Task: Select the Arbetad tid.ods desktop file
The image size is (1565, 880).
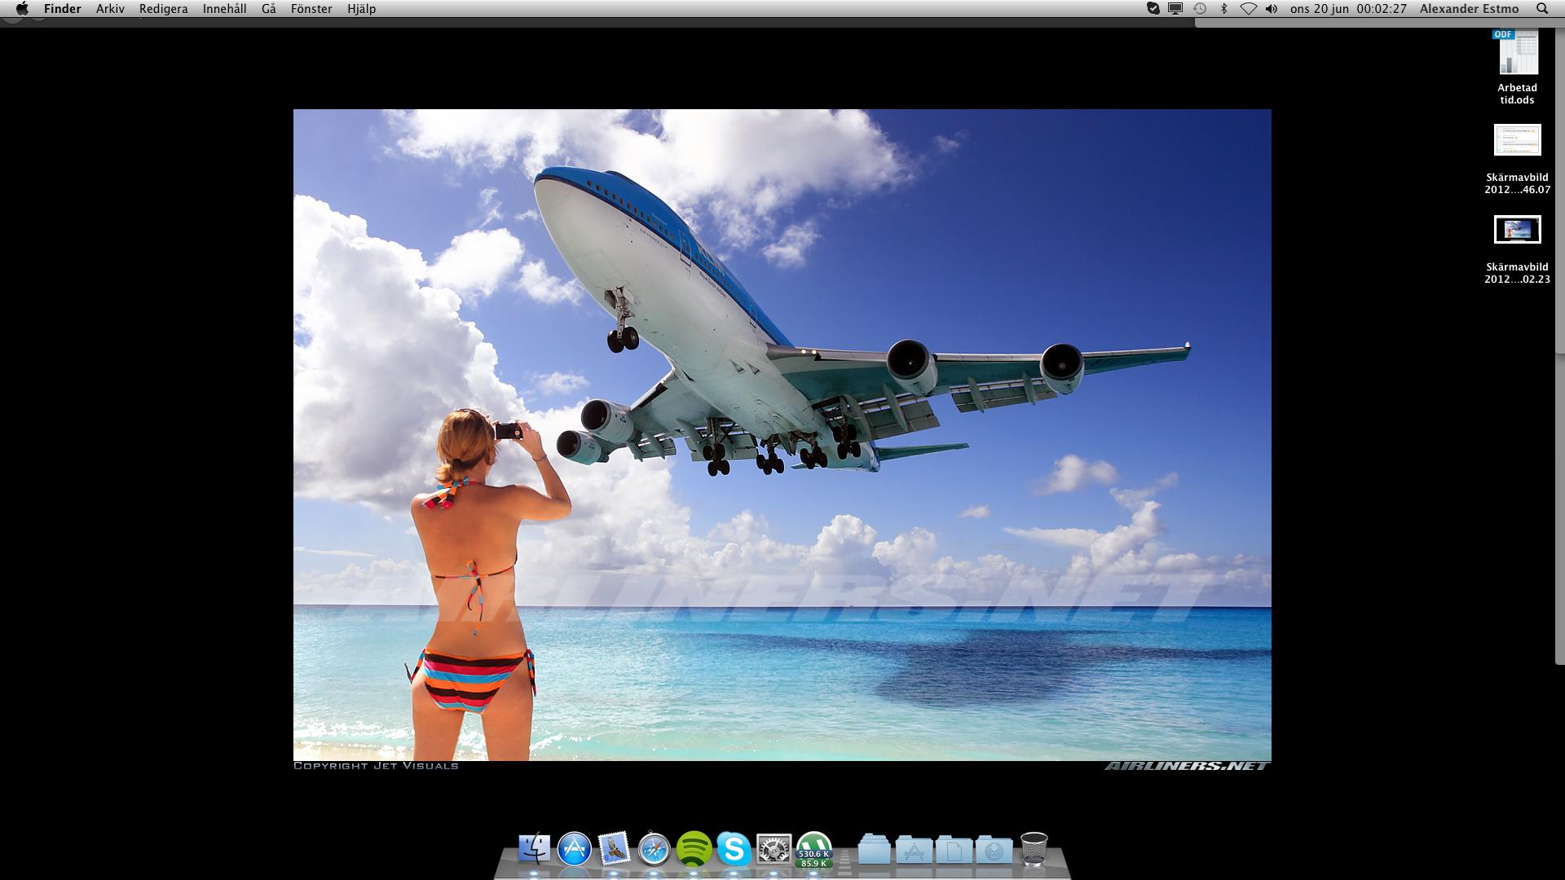Action: click(x=1517, y=55)
